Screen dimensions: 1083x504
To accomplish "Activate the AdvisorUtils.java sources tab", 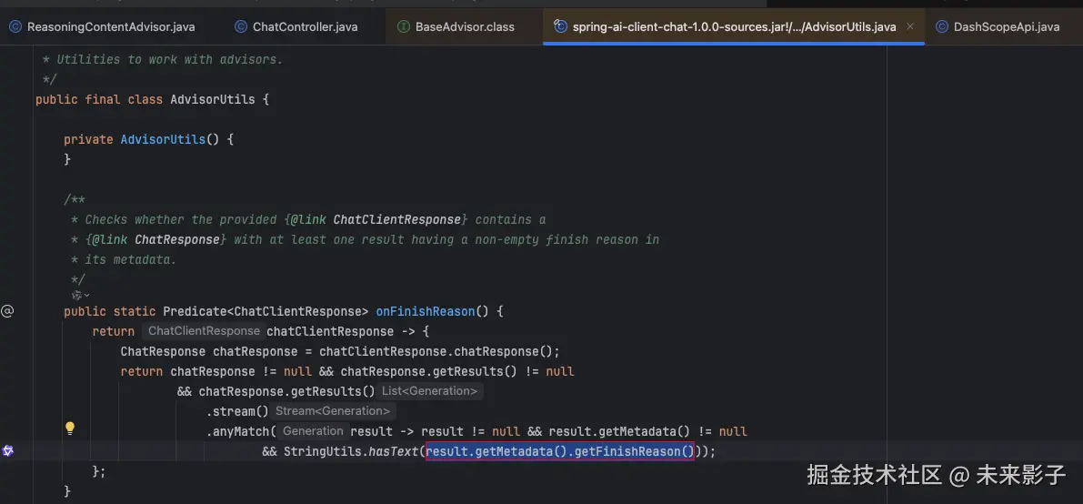I will (734, 27).
